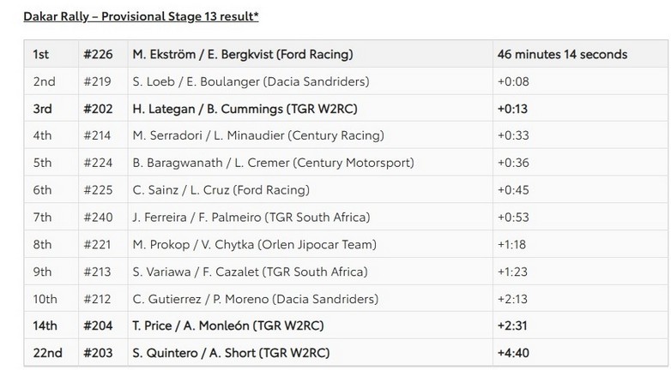Click car number #221
This screenshot has height=370, width=671.
pos(98,245)
